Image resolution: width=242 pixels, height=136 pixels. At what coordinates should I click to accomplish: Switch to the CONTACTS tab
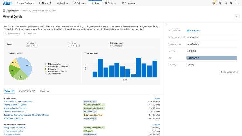point(27,91)
